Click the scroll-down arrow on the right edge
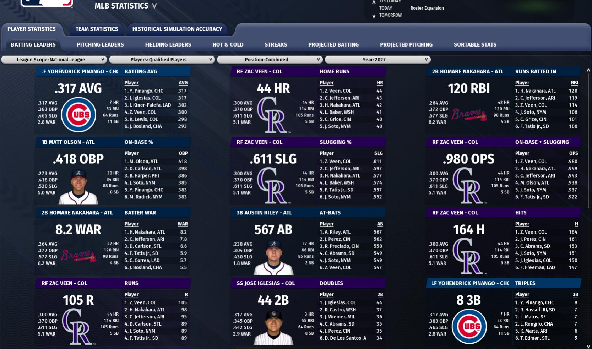The width and height of the screenshot is (592, 349). pos(588,346)
